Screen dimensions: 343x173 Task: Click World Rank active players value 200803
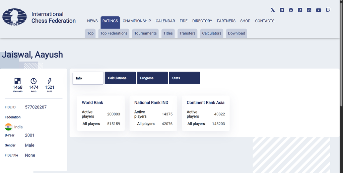pyautogui.click(x=114, y=114)
